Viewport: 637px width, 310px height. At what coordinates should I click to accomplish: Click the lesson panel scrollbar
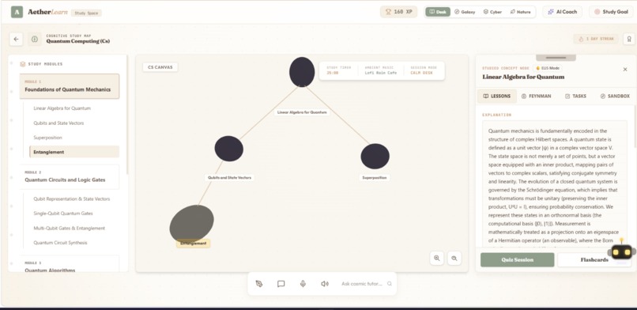pos(635,126)
